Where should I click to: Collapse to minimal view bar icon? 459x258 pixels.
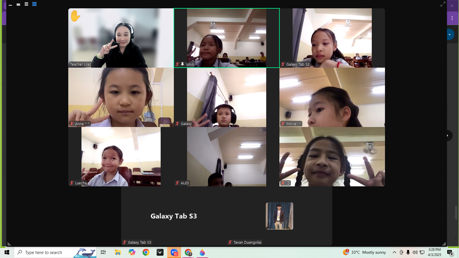[x=10, y=5]
